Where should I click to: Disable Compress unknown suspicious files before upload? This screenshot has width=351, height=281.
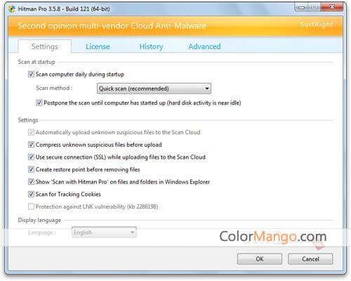31,145
